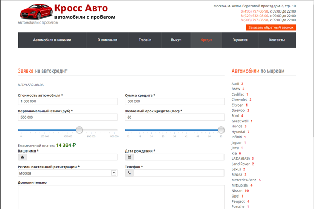
Task: Click the red car logo
Action: 35,11
